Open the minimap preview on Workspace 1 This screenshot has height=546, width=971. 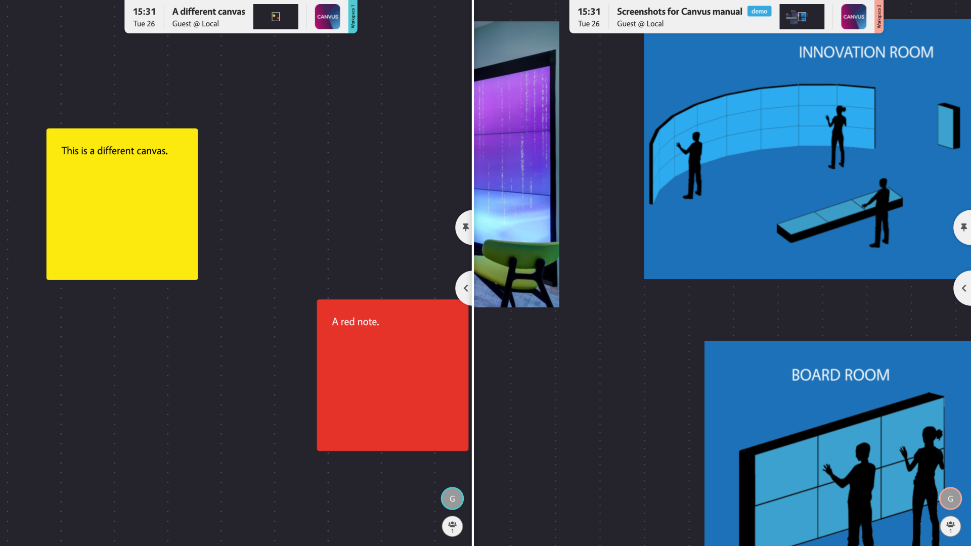click(x=276, y=16)
